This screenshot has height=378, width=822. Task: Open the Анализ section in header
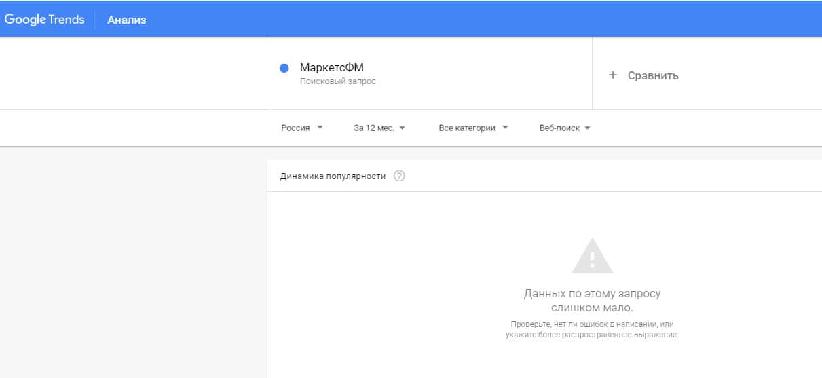click(x=127, y=20)
